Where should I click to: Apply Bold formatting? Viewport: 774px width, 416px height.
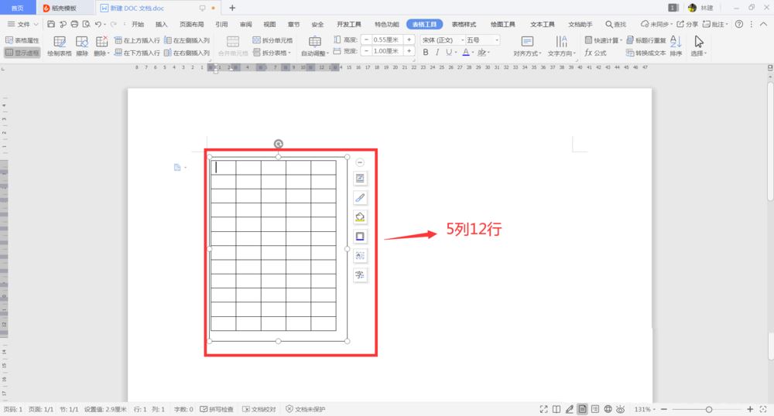pyautogui.click(x=426, y=52)
